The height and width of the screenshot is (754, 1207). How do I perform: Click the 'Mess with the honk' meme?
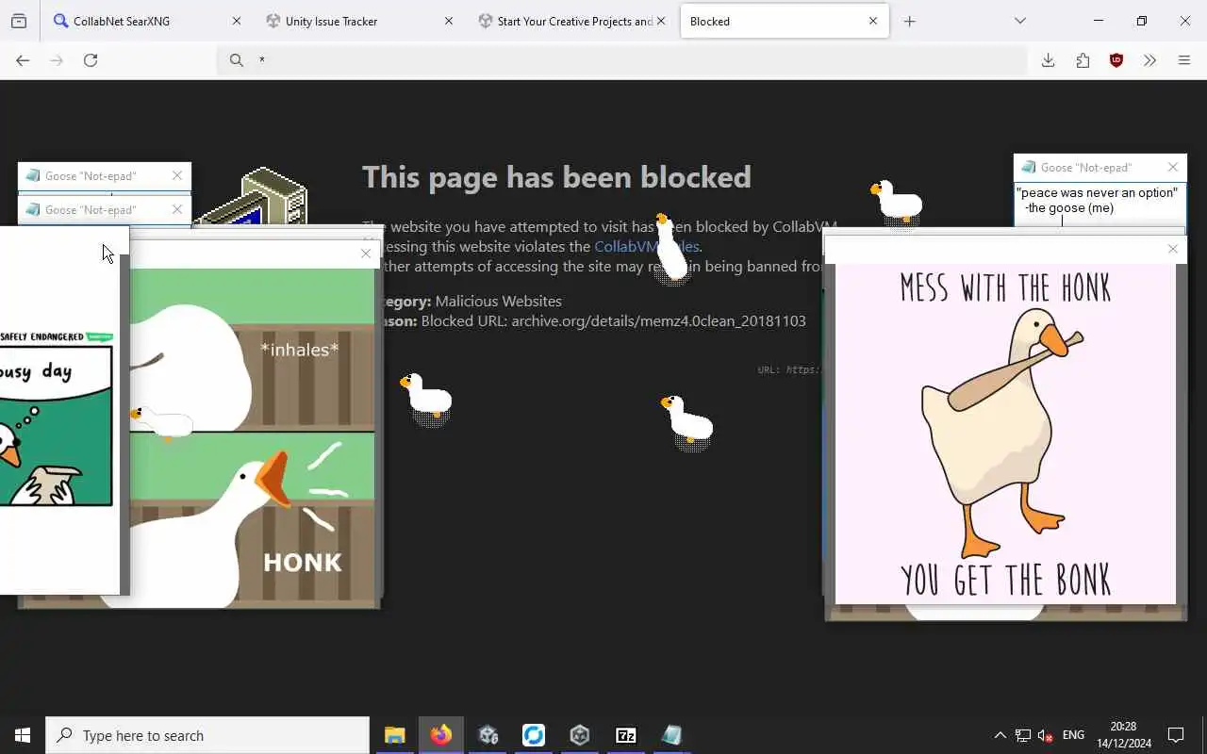click(x=1006, y=434)
